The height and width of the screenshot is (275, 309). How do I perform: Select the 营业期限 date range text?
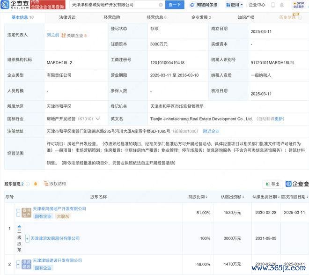[x=175, y=75]
